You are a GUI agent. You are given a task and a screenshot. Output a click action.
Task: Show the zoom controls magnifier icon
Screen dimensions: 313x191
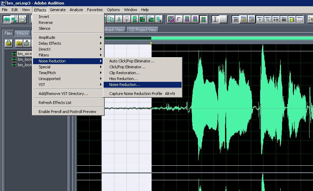pos(268,19)
